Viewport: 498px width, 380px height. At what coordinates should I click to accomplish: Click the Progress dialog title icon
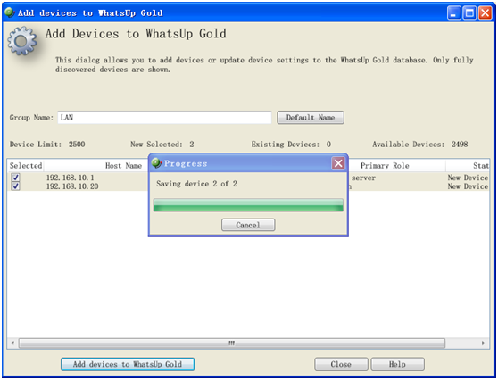click(156, 163)
